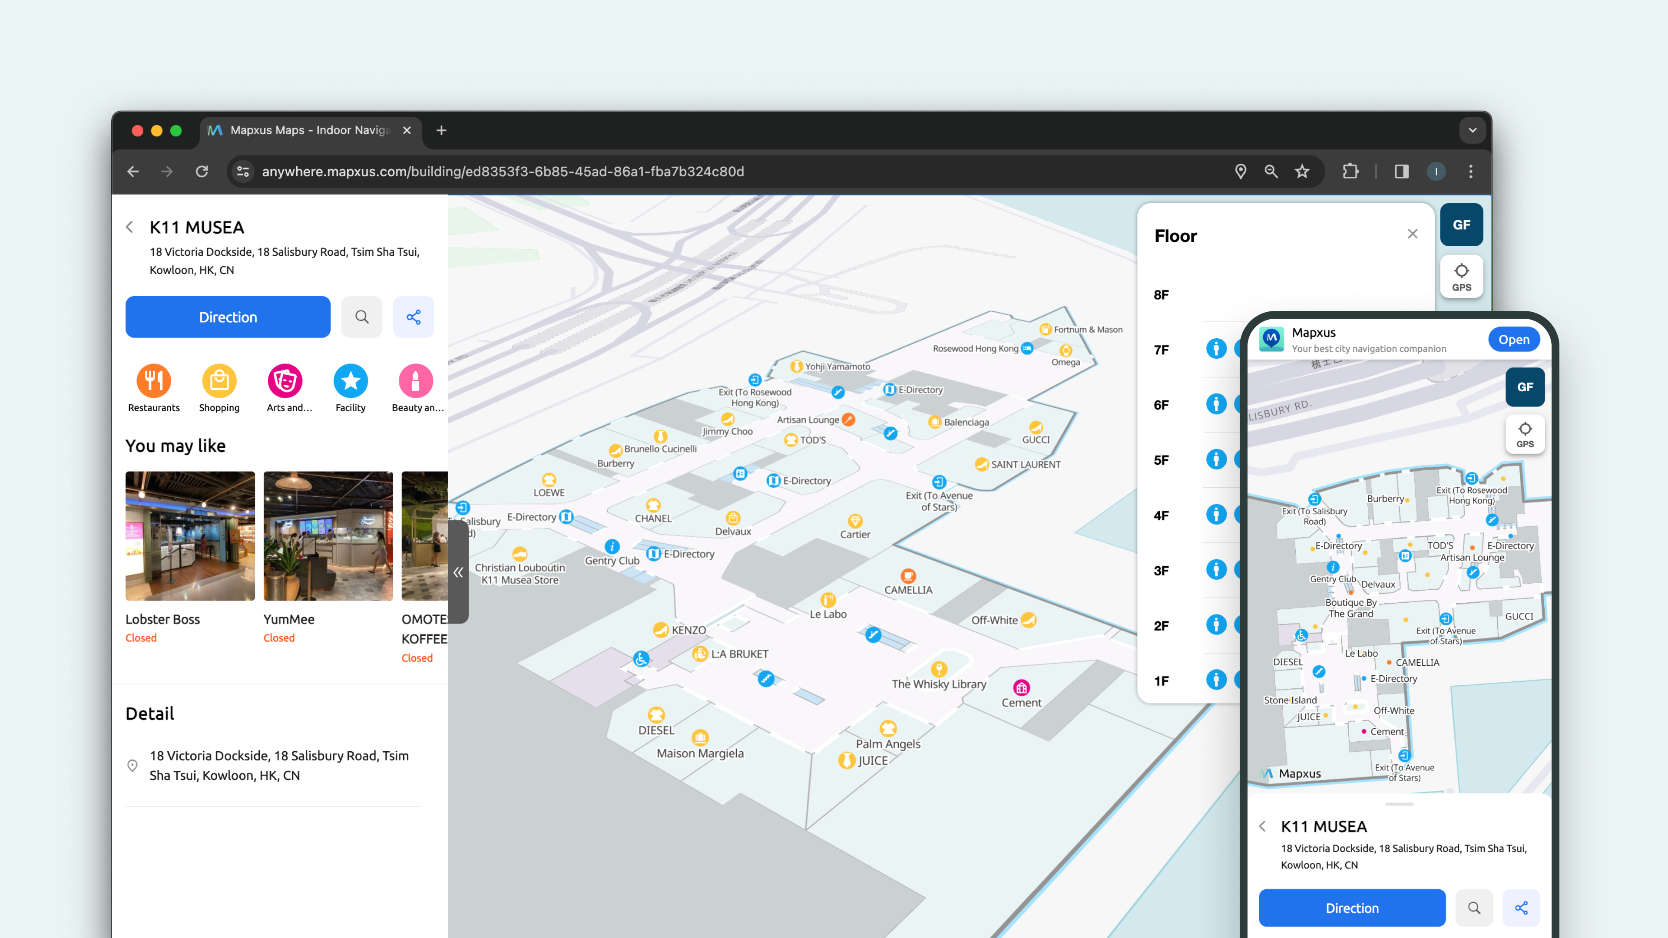Select floor 7F
The width and height of the screenshot is (1668, 938).
pyautogui.click(x=1162, y=350)
